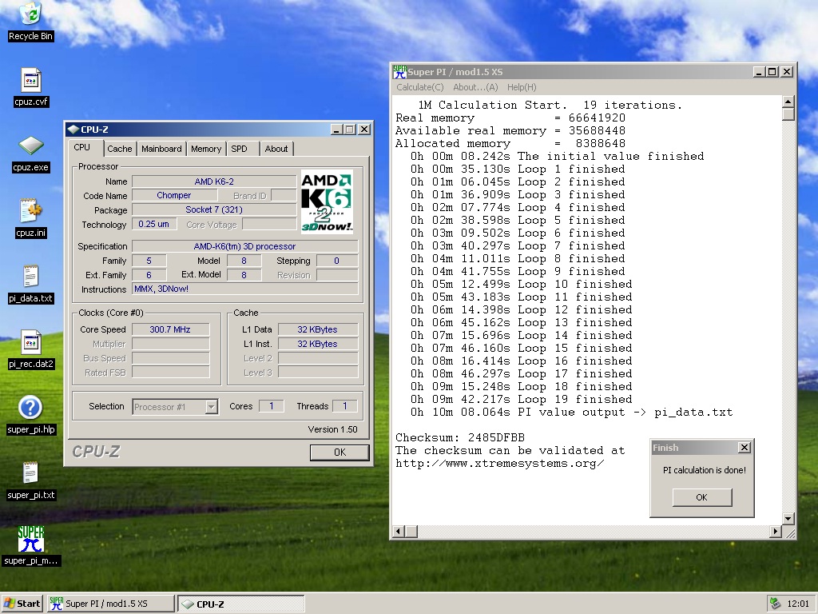Click Super PI vertical scrollbar down arrow
The height and width of the screenshot is (614, 818).
(x=788, y=518)
